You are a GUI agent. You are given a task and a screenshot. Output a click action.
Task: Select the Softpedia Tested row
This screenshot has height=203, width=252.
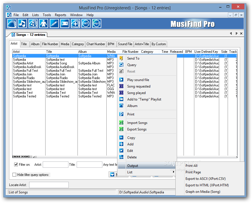click(64, 96)
